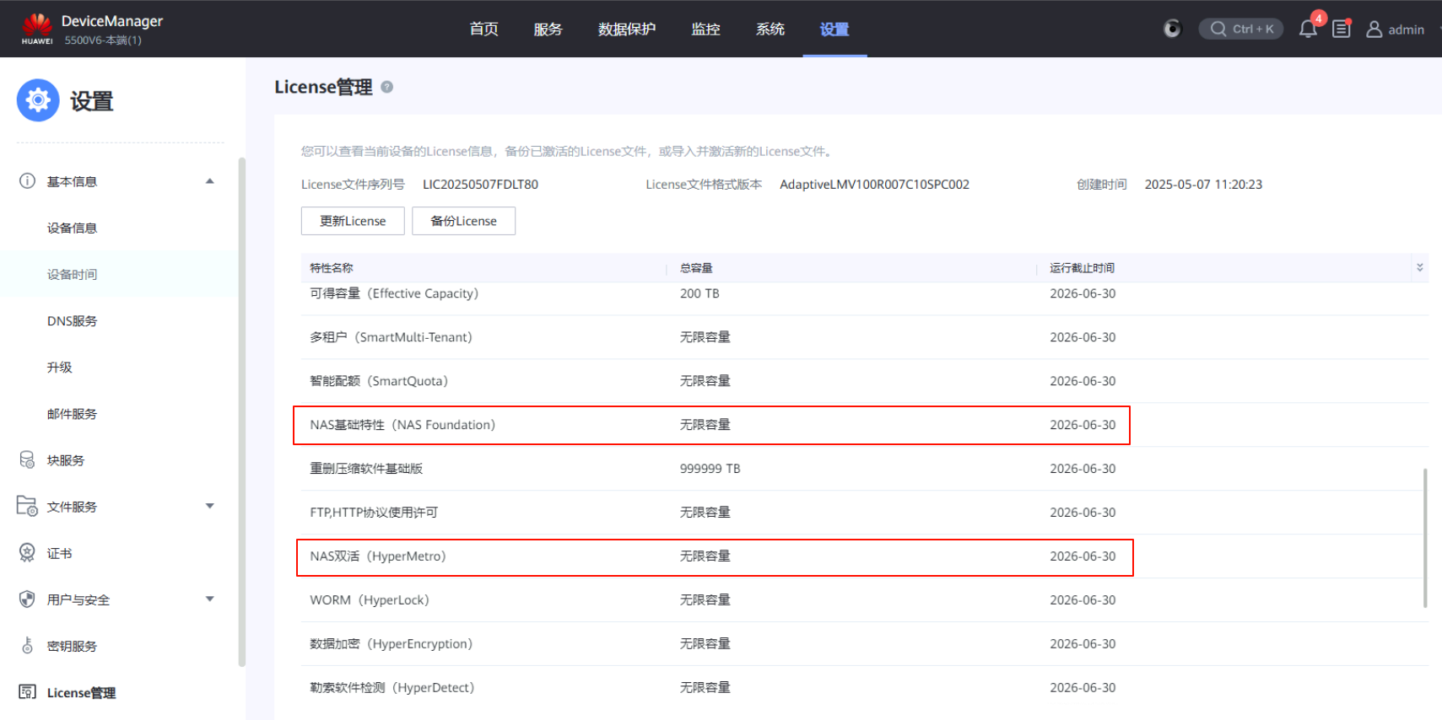The image size is (1442, 720).
Task: Open the task list icon in header
Action: (1341, 30)
